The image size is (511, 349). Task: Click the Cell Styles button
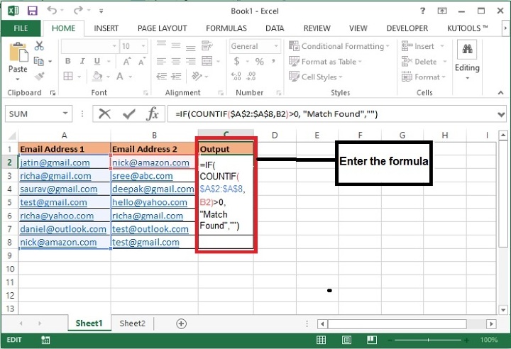coord(319,77)
